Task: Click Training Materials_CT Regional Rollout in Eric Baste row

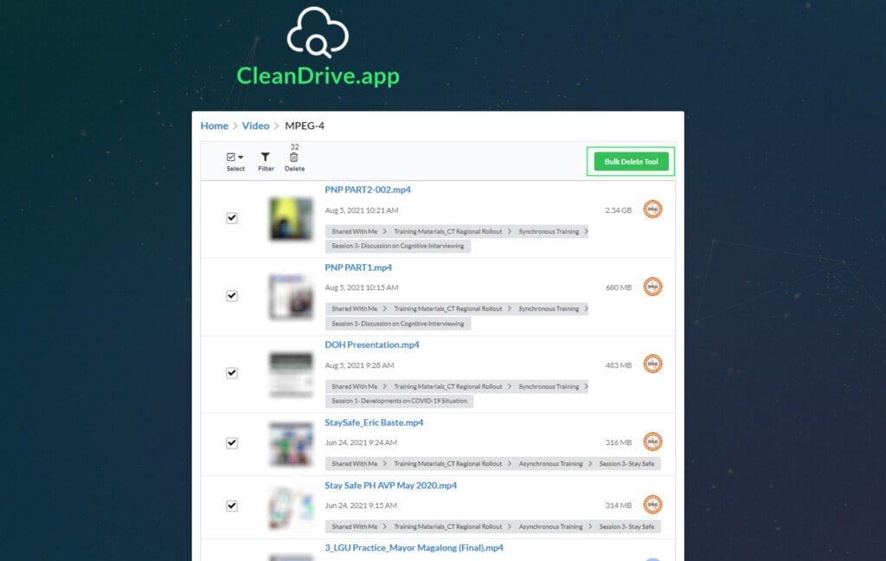Action: [x=448, y=464]
